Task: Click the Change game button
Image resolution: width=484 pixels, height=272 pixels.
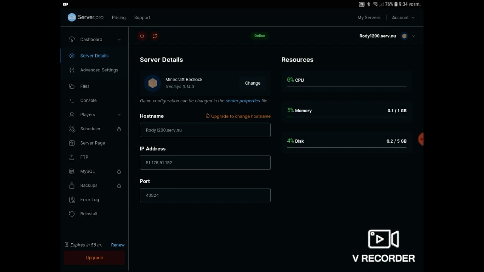Action: (x=253, y=83)
